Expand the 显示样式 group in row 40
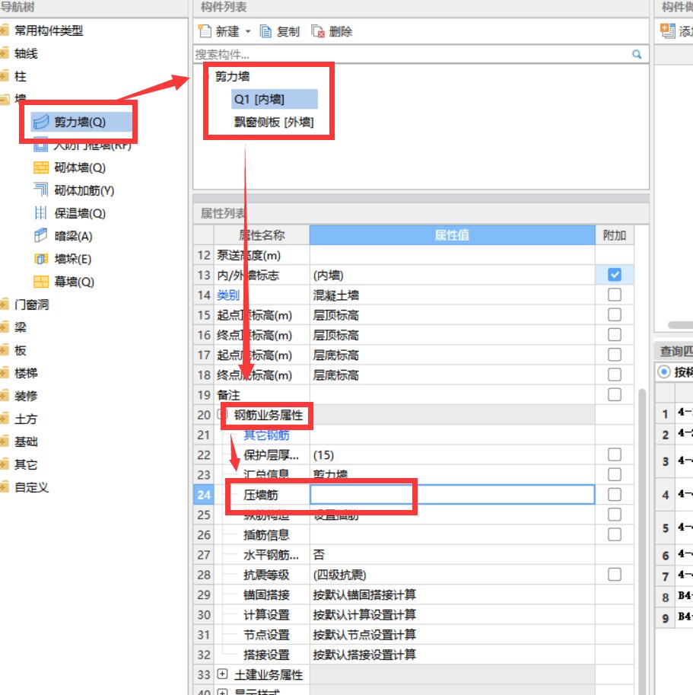 (x=222, y=692)
